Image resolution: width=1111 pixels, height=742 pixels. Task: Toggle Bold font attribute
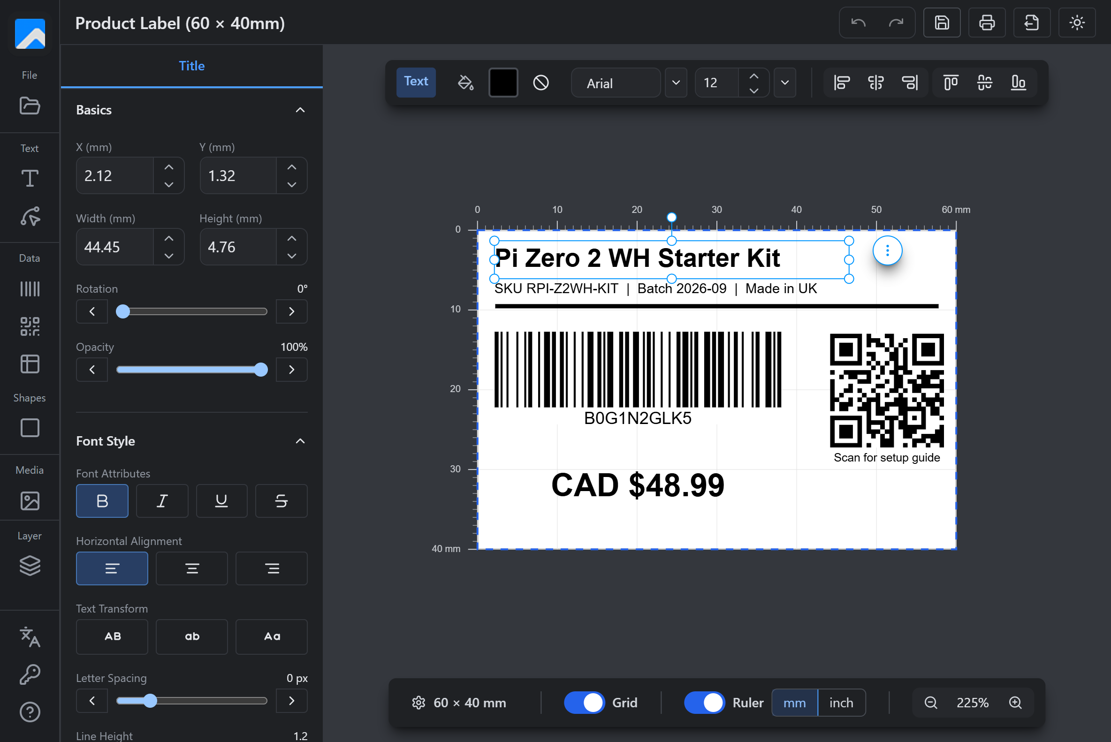tap(102, 500)
